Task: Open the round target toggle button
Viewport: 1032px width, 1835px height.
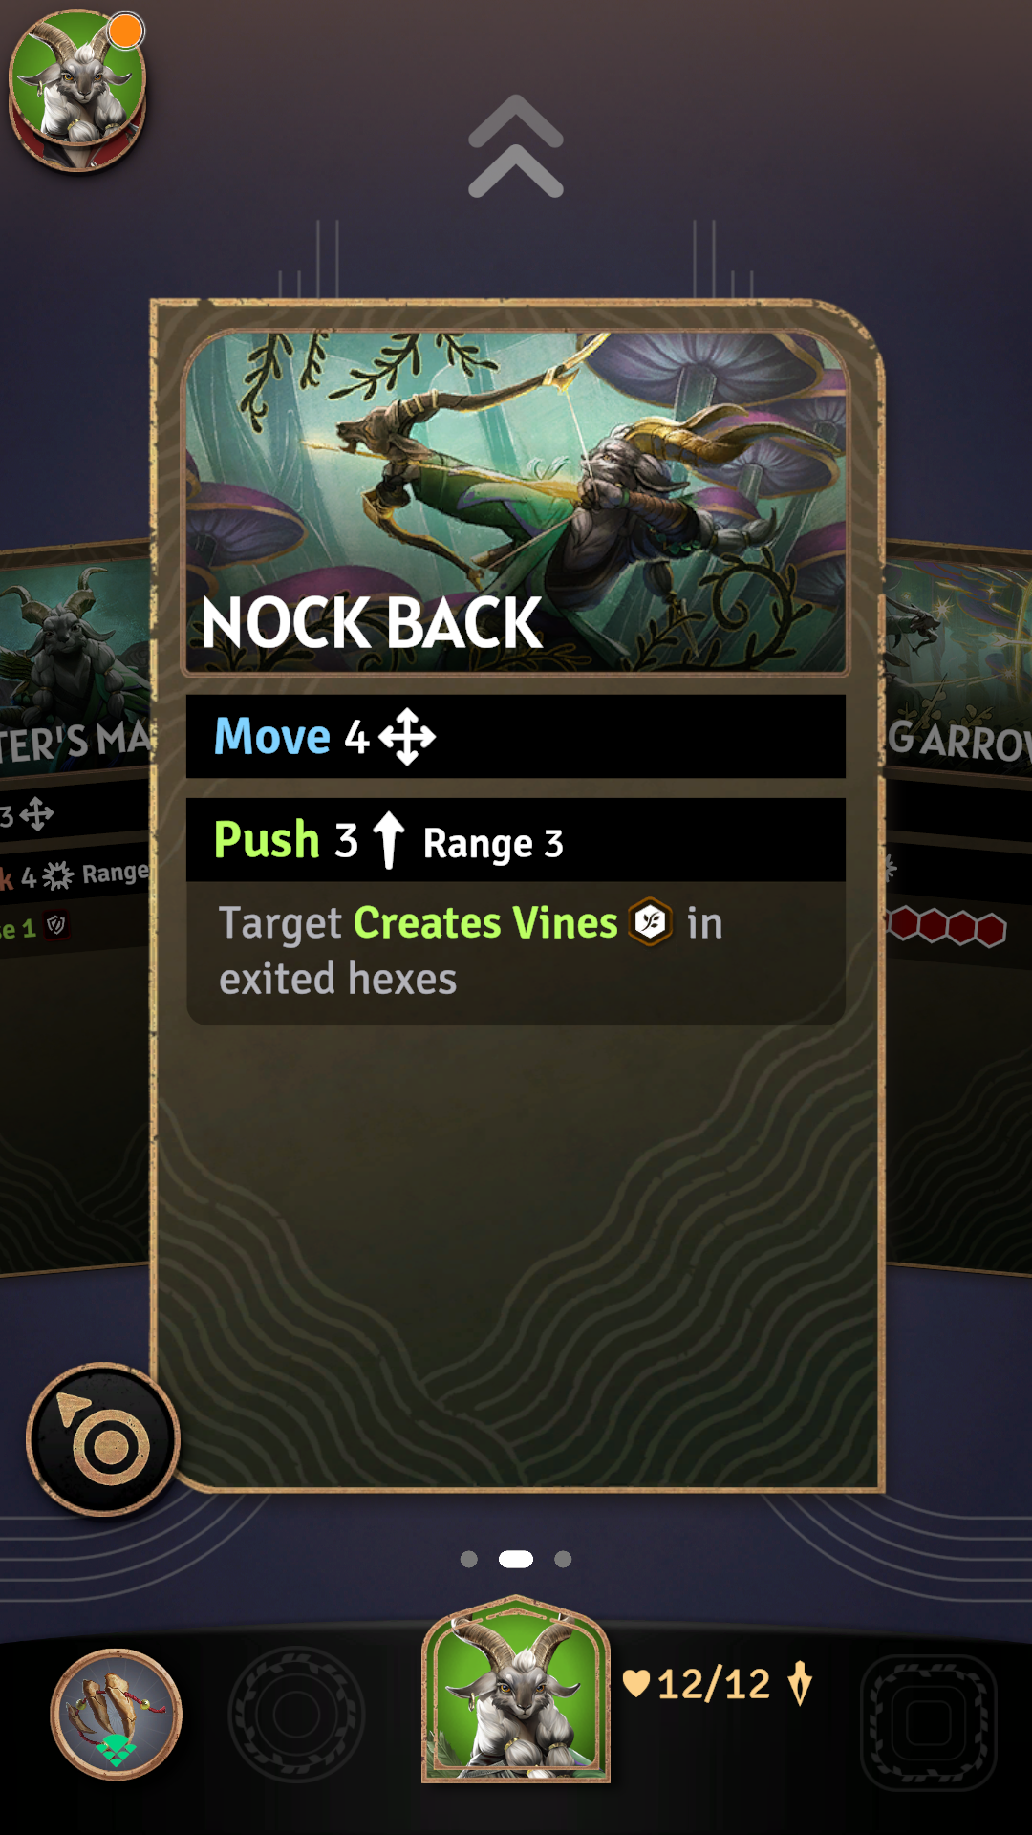Action: [103, 1439]
